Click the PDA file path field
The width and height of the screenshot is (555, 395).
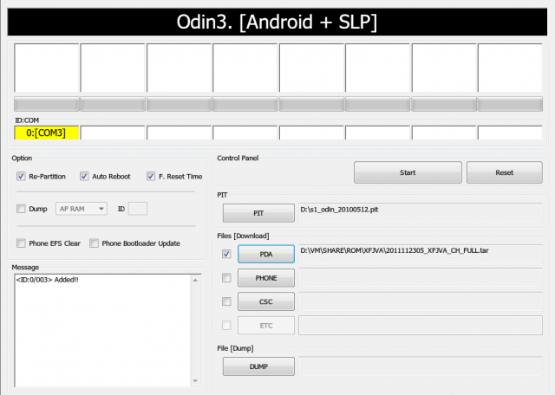[421, 254]
